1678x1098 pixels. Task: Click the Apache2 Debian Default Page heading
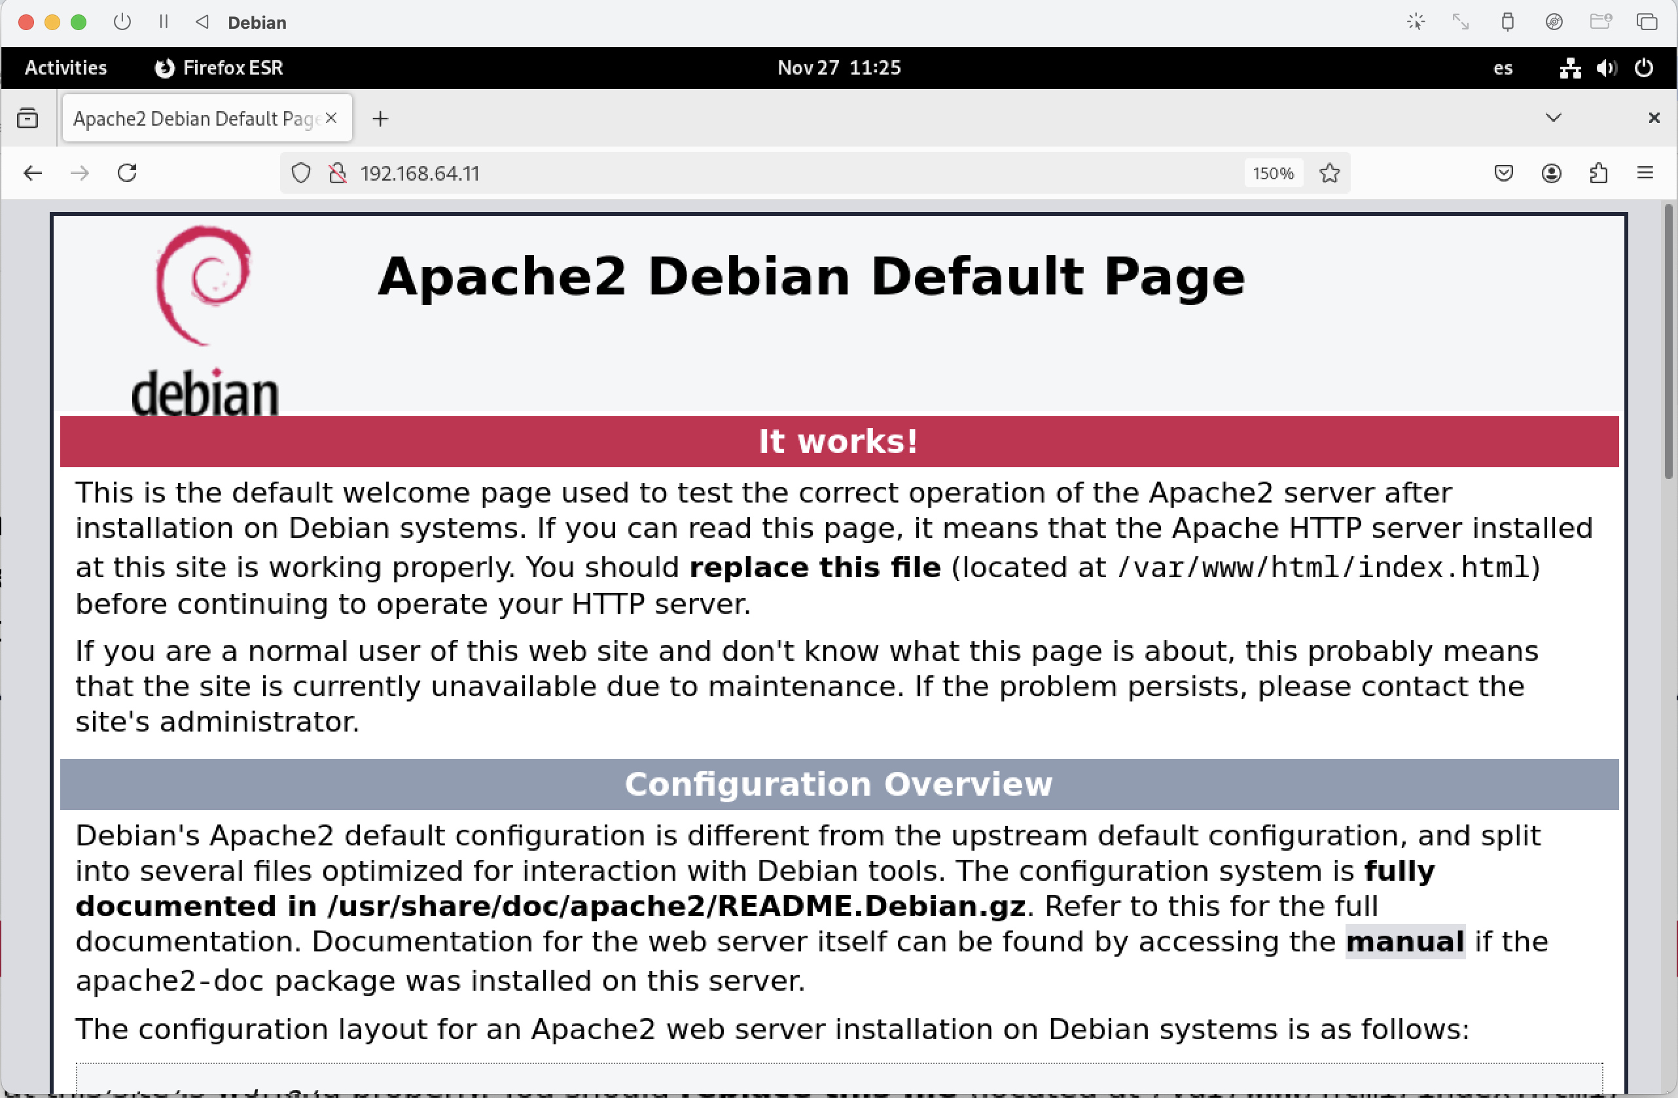click(812, 276)
